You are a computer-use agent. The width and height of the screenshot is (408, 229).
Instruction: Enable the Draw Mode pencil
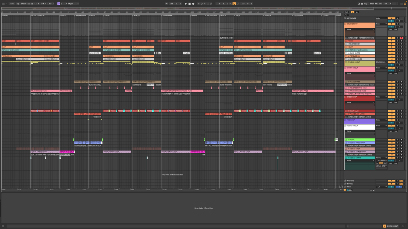(x=359, y=3)
